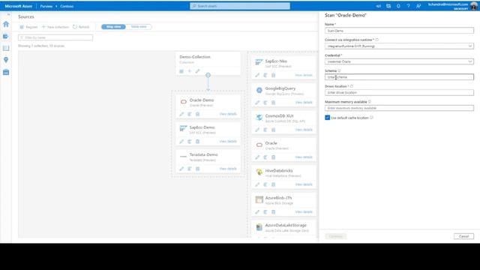The height and width of the screenshot is (270, 480).
Task: Focus the Filter by name field
Action: click(x=55, y=37)
